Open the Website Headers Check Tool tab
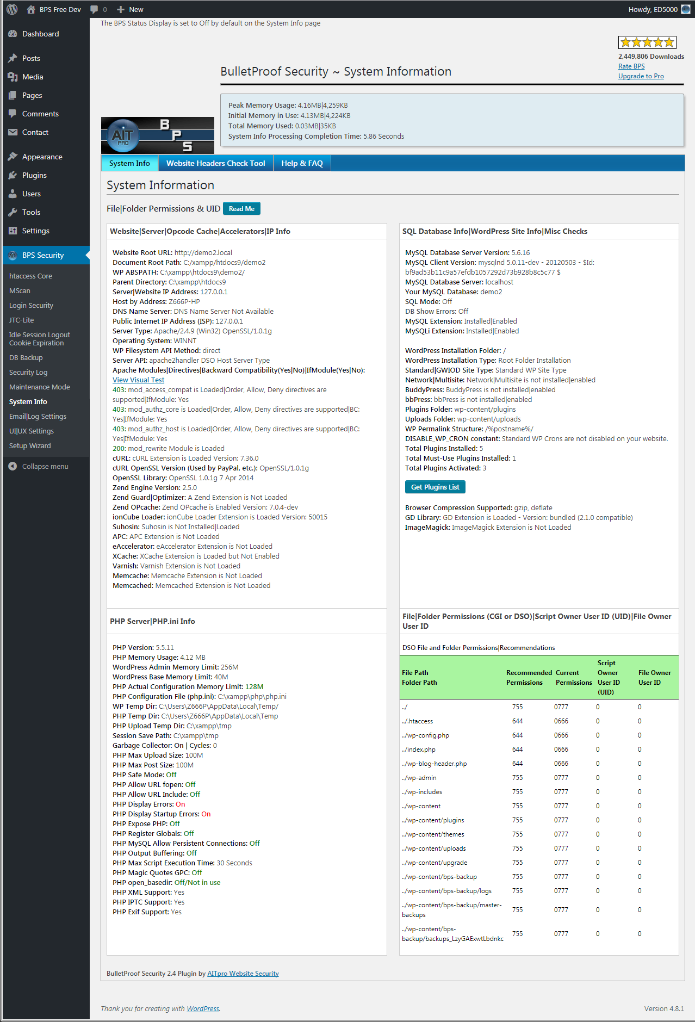Viewport: 695px width, 1022px height. (216, 163)
